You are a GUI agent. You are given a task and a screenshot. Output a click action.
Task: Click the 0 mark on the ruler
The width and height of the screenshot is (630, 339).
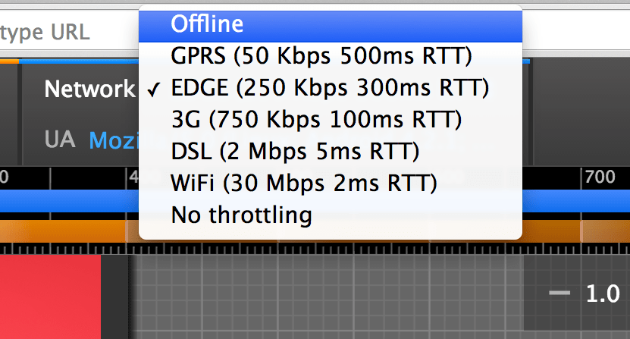click(x=5, y=179)
